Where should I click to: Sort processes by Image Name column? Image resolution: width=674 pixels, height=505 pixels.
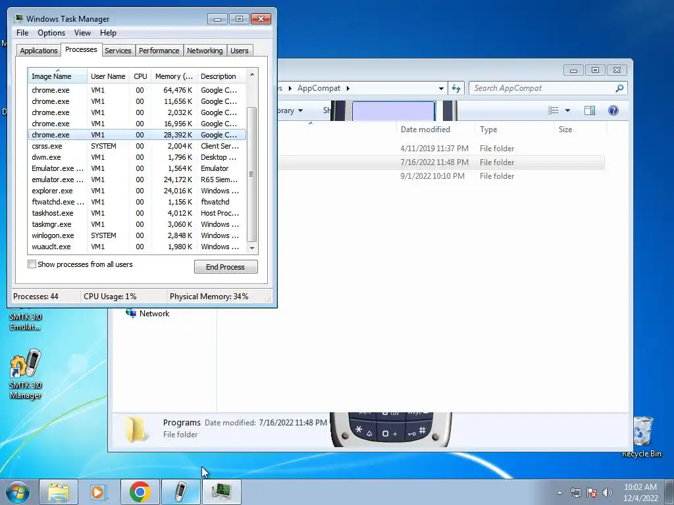tap(58, 76)
